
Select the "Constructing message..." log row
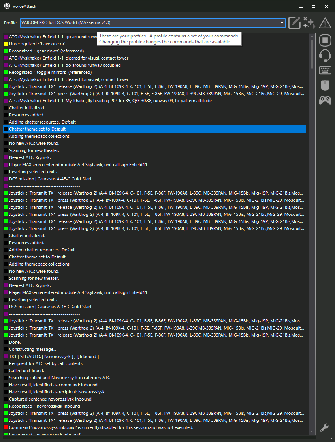(x=154, y=350)
